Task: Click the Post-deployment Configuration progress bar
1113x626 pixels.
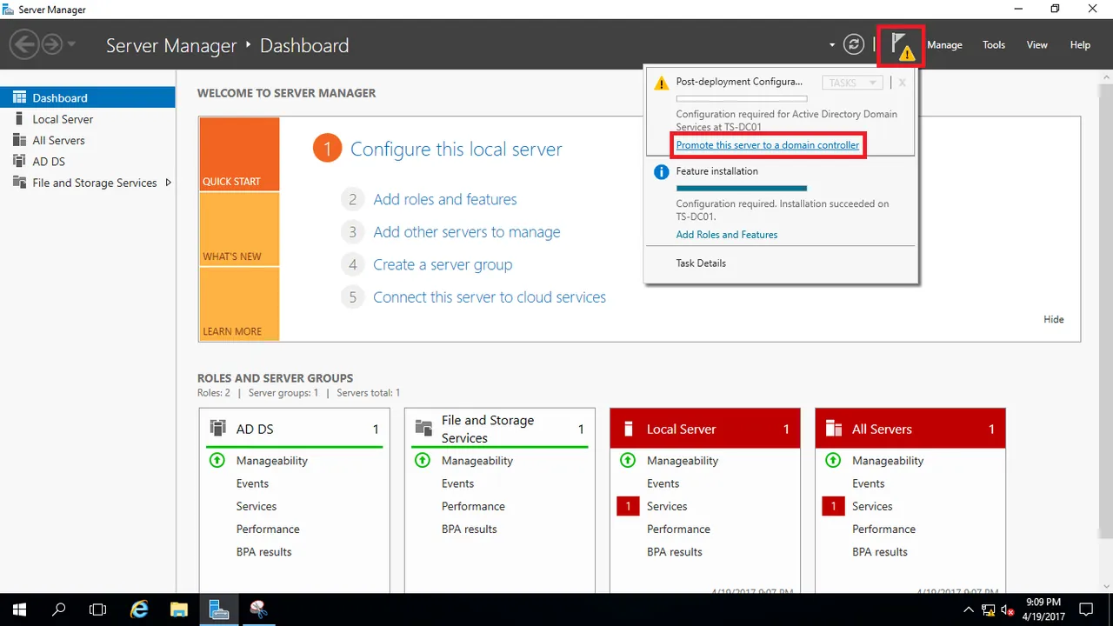Action: (x=742, y=99)
